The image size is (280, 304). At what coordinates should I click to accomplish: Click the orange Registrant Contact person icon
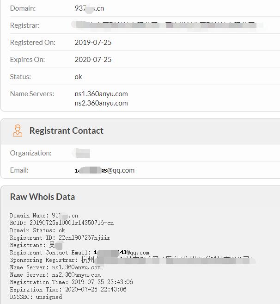(18, 130)
